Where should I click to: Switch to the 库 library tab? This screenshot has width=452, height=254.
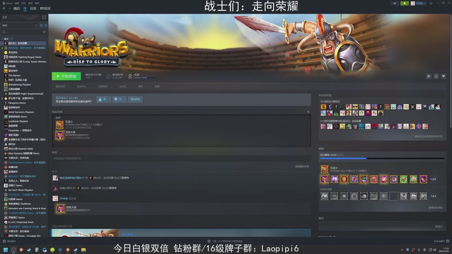click(x=25, y=8)
